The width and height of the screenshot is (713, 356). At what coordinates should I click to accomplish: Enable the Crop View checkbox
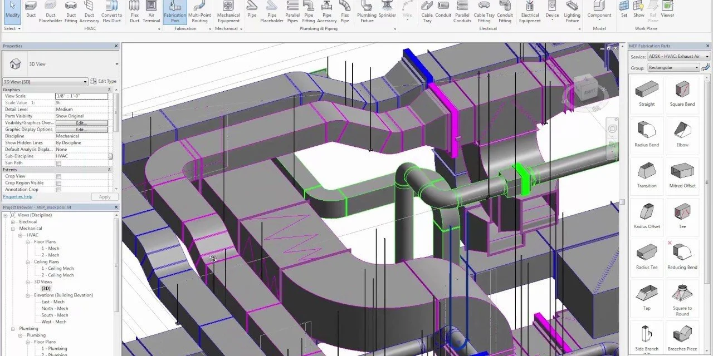pyautogui.click(x=58, y=176)
